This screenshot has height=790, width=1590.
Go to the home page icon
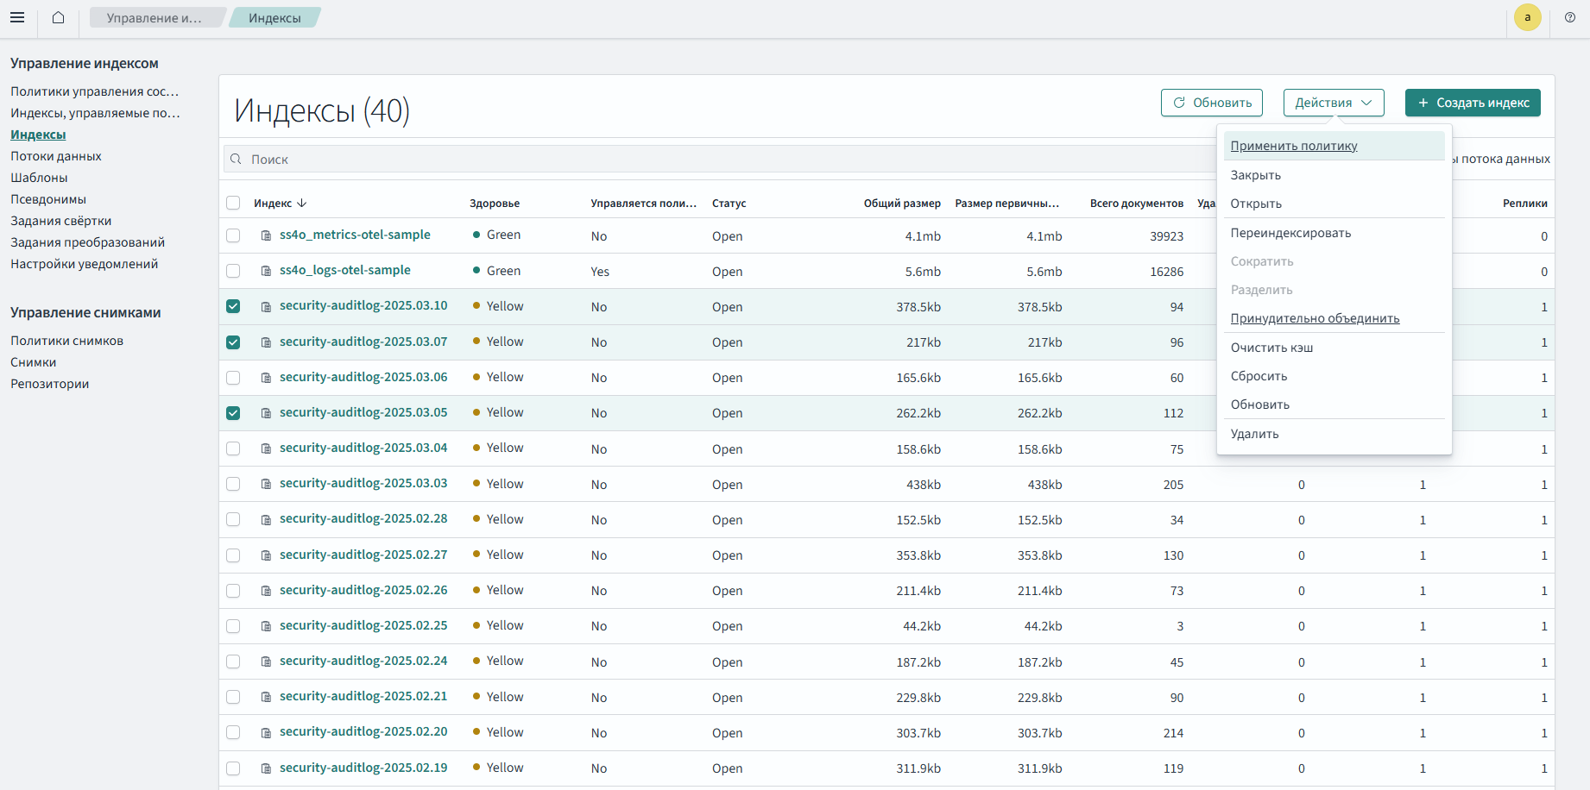click(58, 17)
